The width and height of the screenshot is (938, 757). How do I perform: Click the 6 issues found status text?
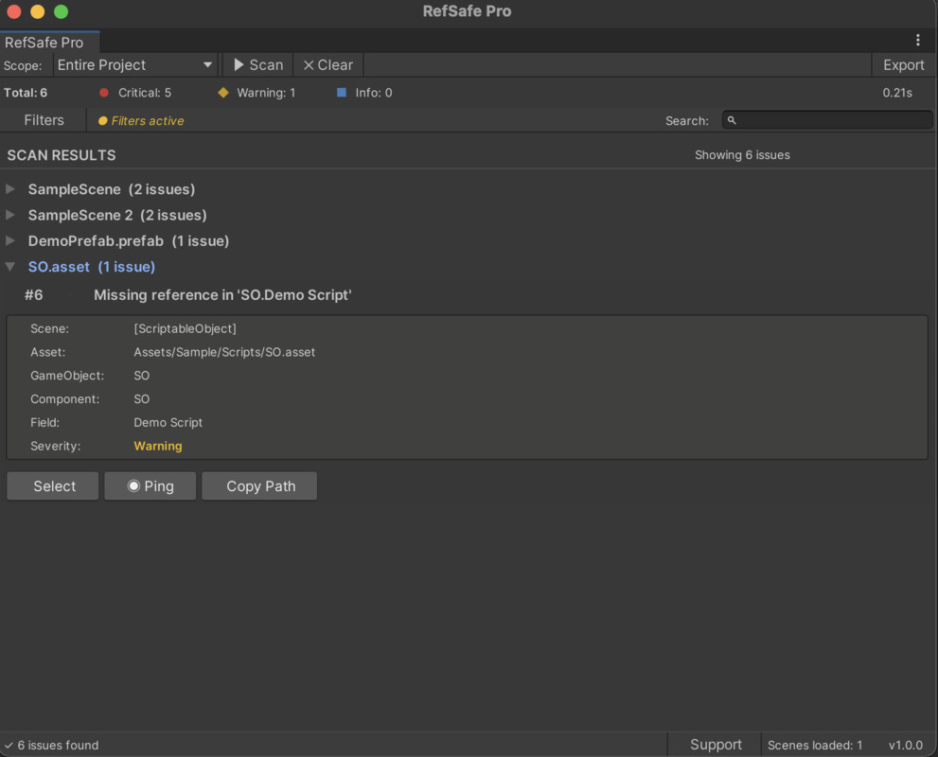[58, 745]
